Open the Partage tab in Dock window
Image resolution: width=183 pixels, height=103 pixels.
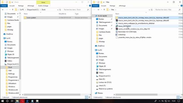click(x=21, y=6)
